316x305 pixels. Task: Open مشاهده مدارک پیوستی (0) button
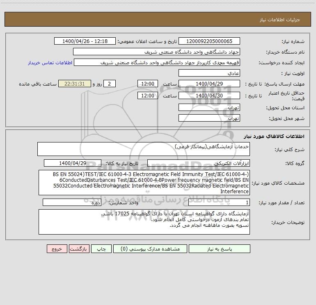150,249
